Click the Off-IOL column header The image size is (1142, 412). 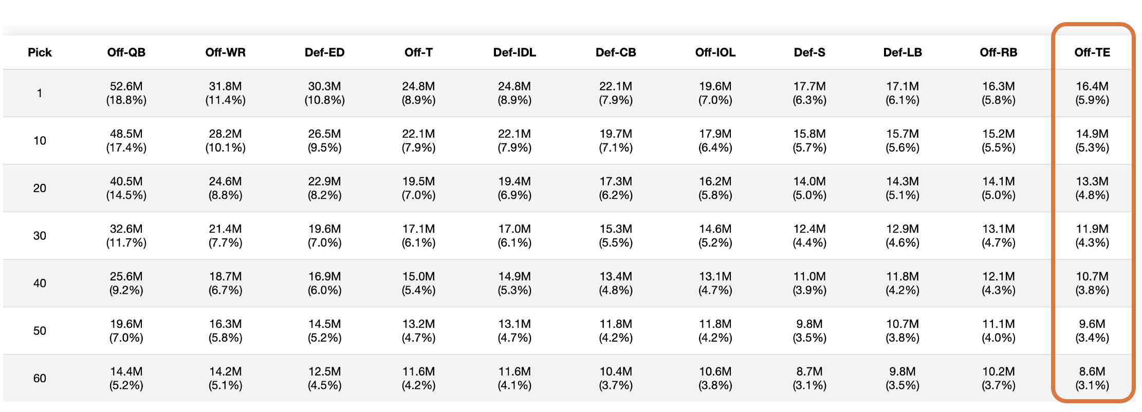(x=715, y=52)
